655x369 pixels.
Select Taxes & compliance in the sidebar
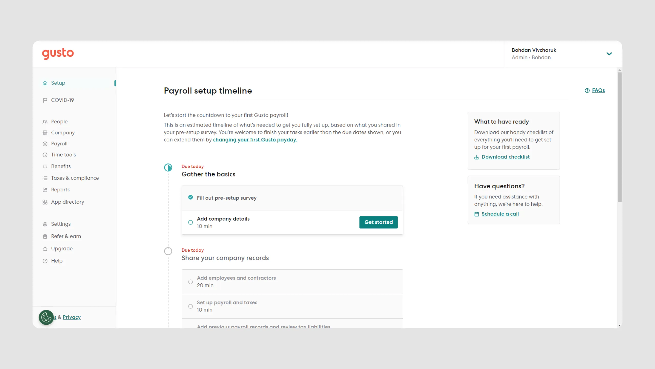pos(75,178)
